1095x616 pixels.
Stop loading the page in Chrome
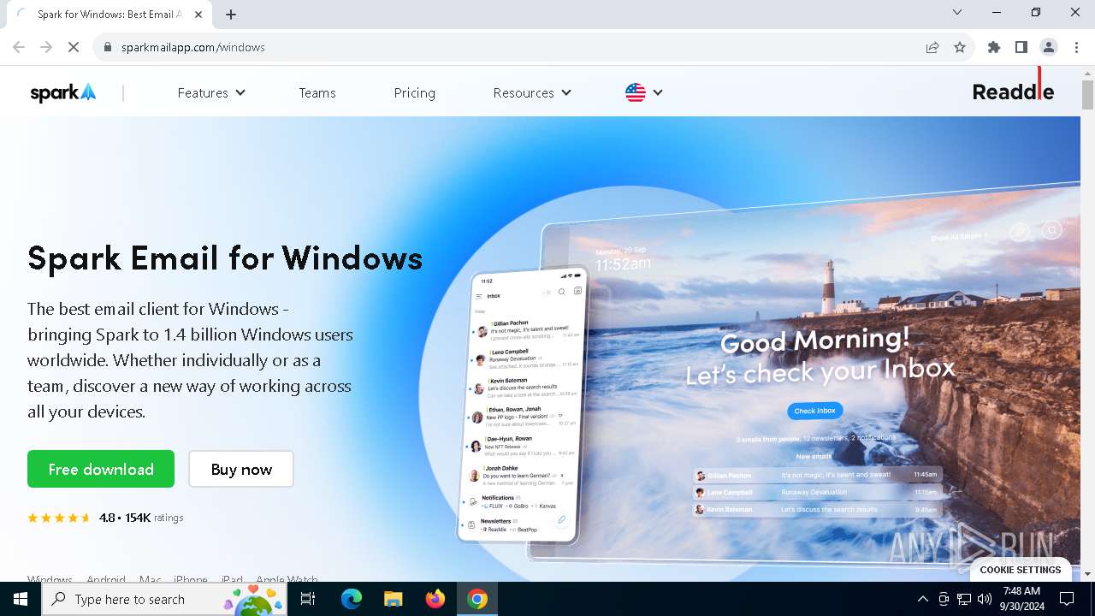click(x=74, y=47)
